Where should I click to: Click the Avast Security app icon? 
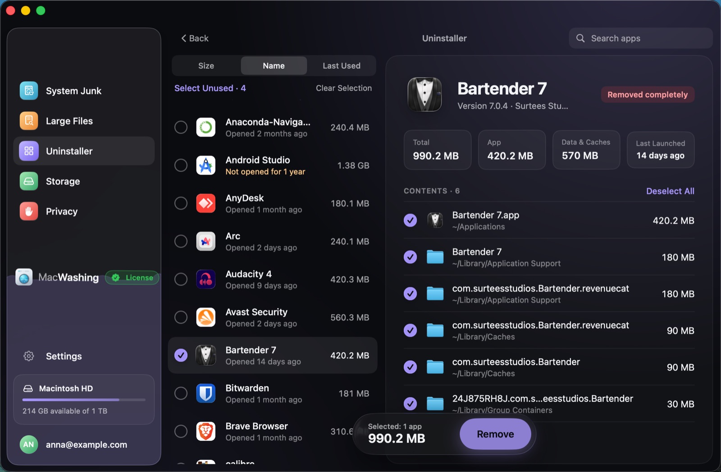(x=206, y=317)
